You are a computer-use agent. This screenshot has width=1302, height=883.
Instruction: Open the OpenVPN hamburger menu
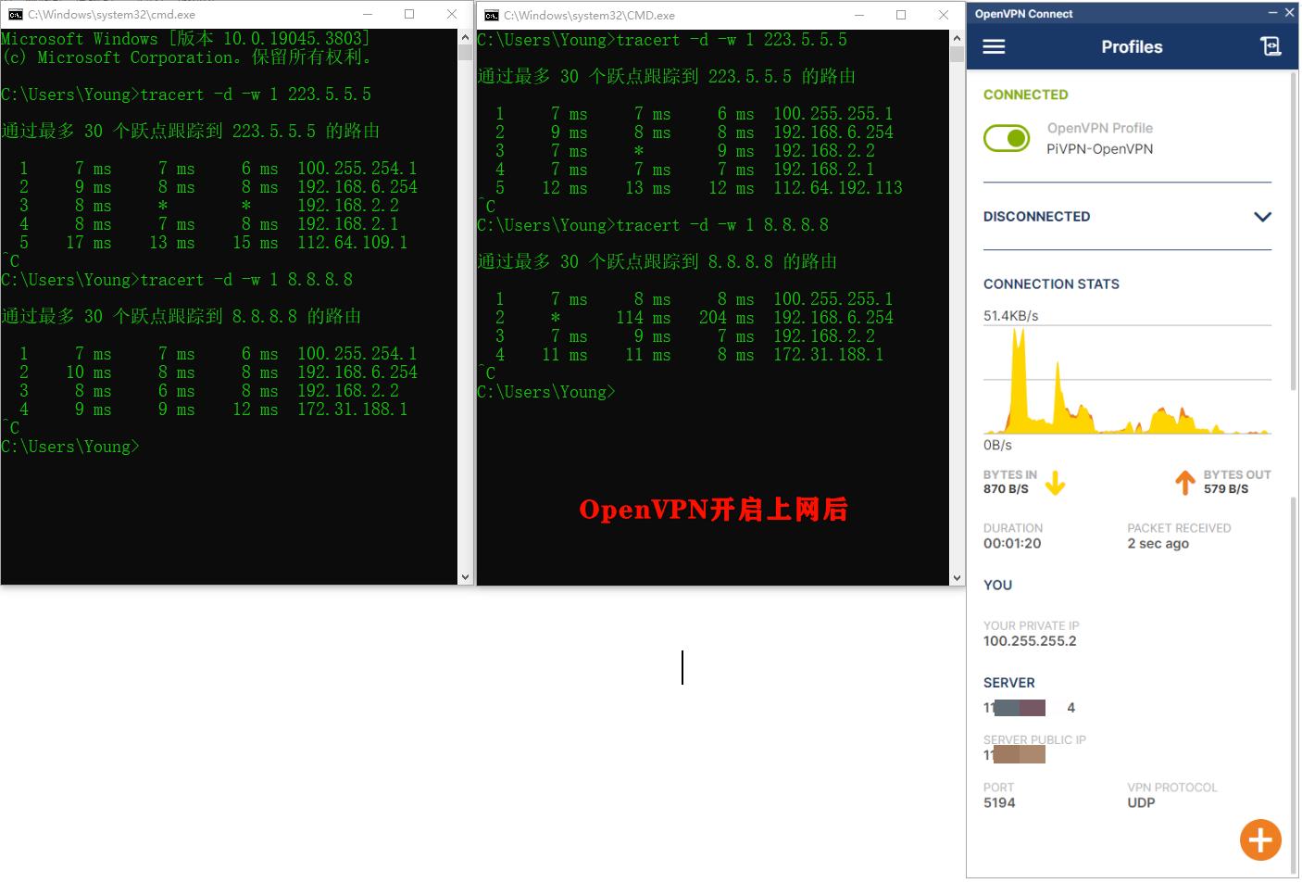pos(994,46)
